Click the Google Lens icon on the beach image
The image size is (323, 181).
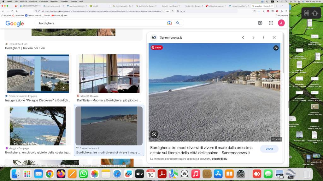[x=154, y=134]
